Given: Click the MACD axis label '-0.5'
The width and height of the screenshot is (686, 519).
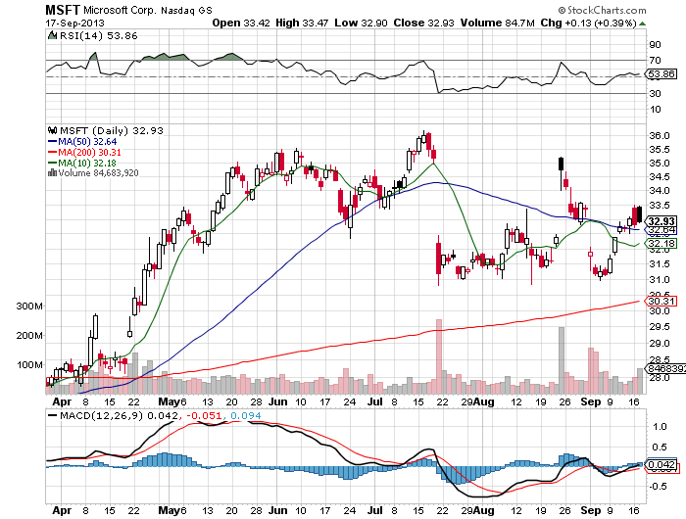Looking at the screenshot, I should coord(657,487).
